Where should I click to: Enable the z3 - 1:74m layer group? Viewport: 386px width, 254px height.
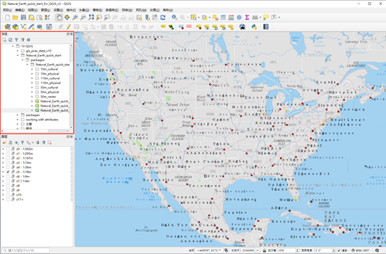(x=8, y=163)
